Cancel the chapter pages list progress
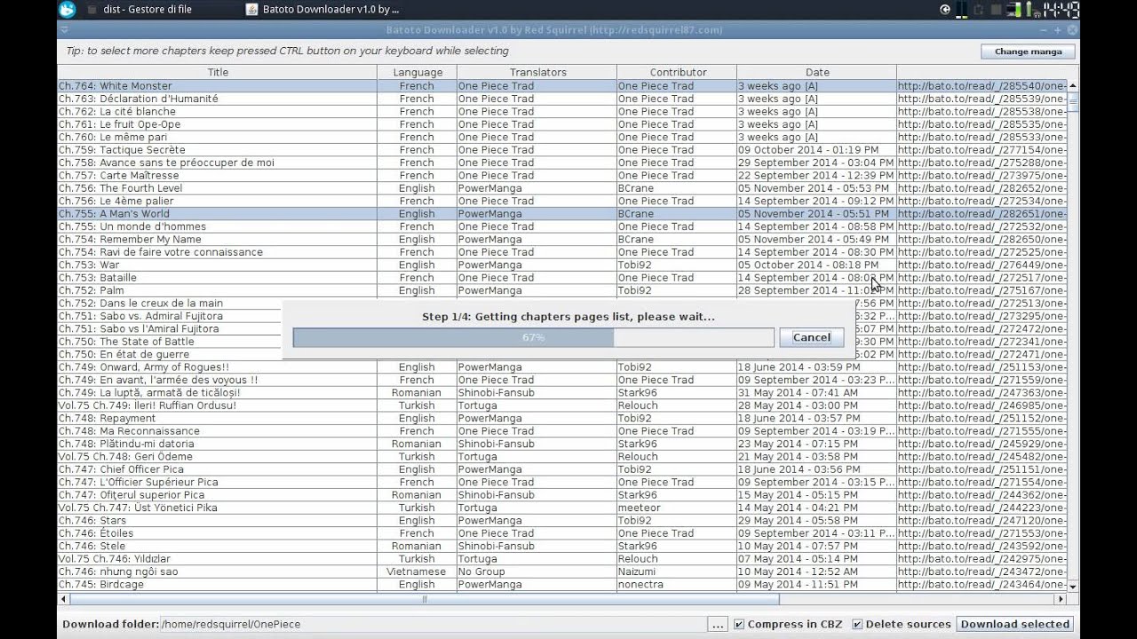Viewport: 1137px width, 639px height. pyautogui.click(x=812, y=337)
